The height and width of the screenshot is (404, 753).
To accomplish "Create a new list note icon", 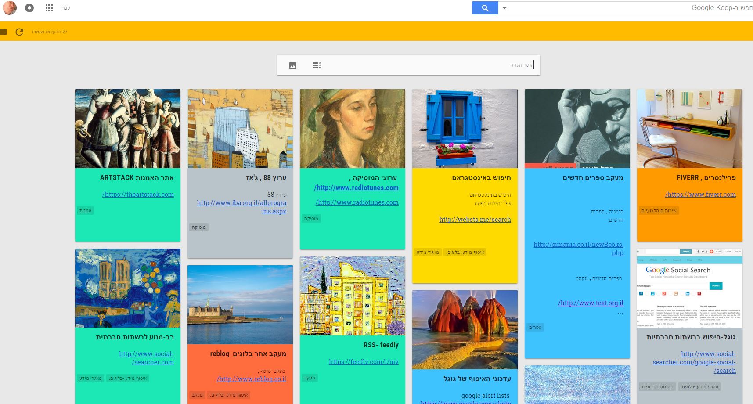I will pos(316,65).
